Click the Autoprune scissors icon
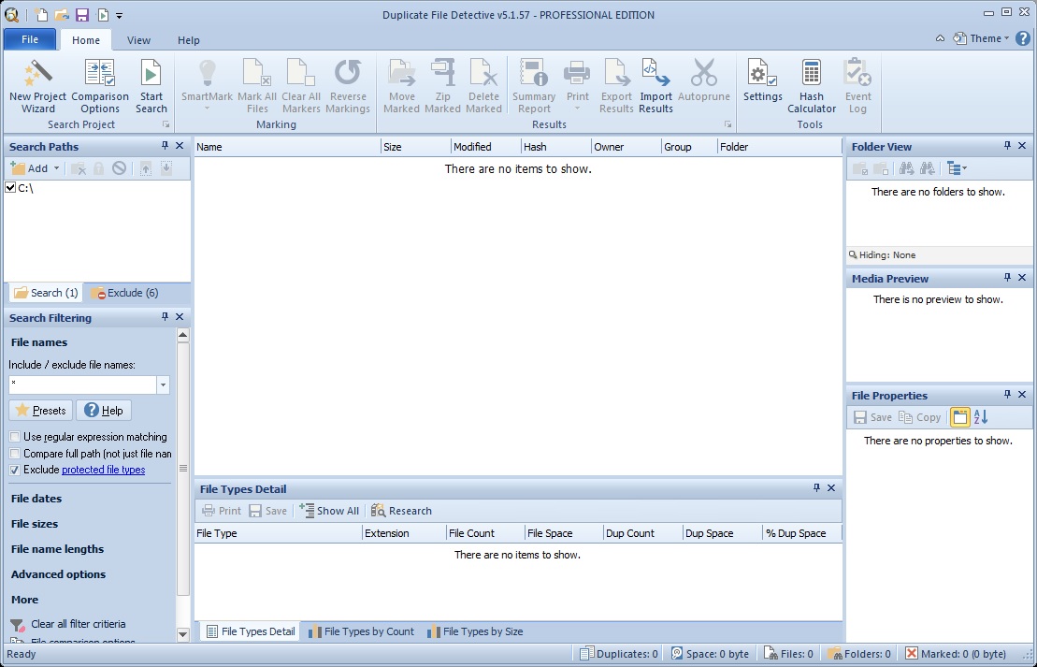Viewport: 1037px width, 667px height. 704,80
